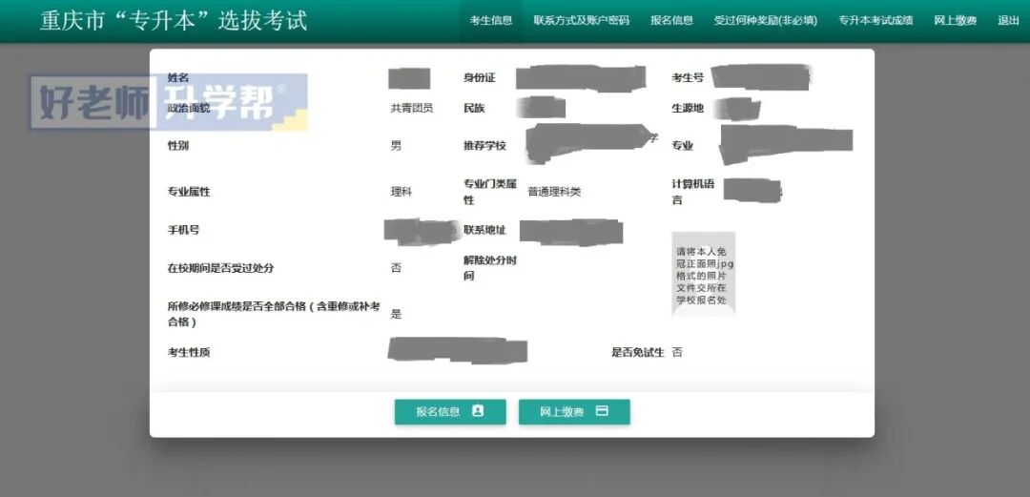Select 受过何种奖励(非必填) in top menu
The height and width of the screenshot is (497, 1030).
pyautogui.click(x=765, y=20)
